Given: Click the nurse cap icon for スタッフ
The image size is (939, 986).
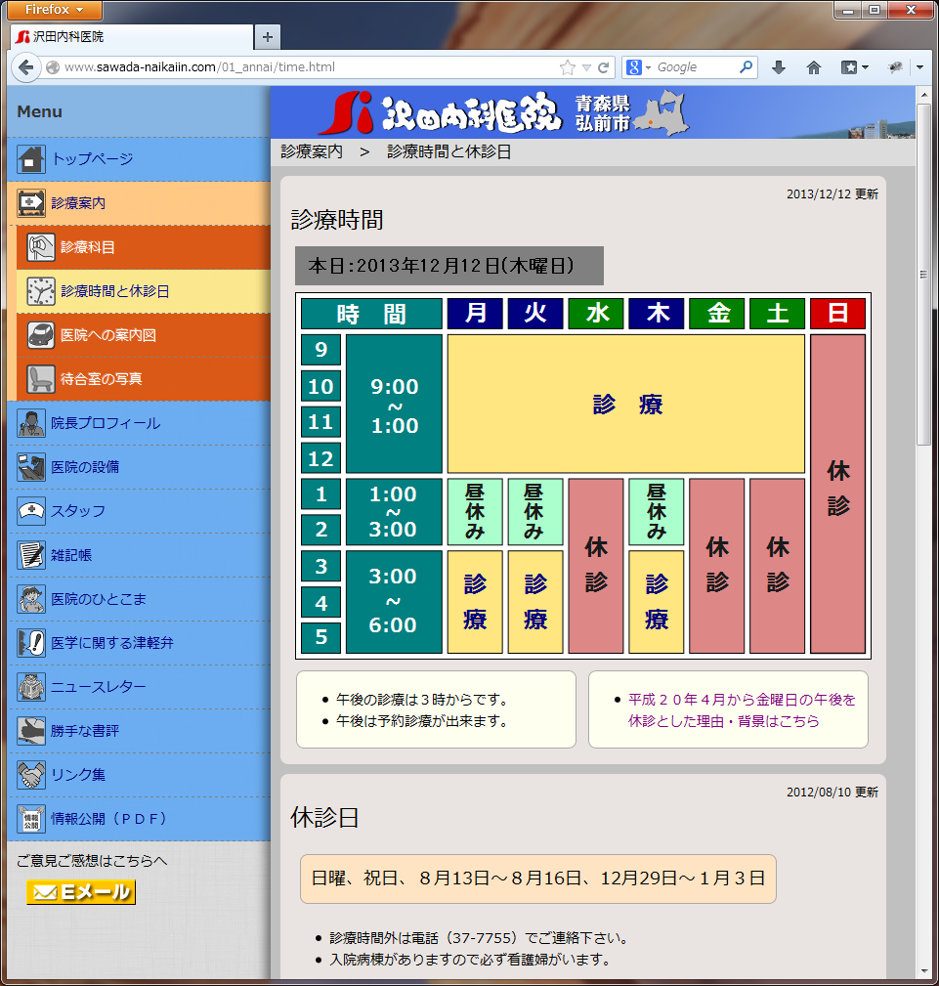Looking at the screenshot, I should coord(31,511).
